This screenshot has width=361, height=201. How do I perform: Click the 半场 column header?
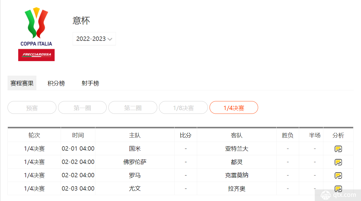point(315,135)
